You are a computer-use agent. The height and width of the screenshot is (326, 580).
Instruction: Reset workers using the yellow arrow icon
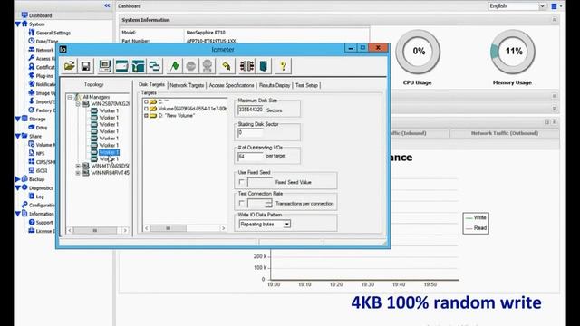coord(227,66)
